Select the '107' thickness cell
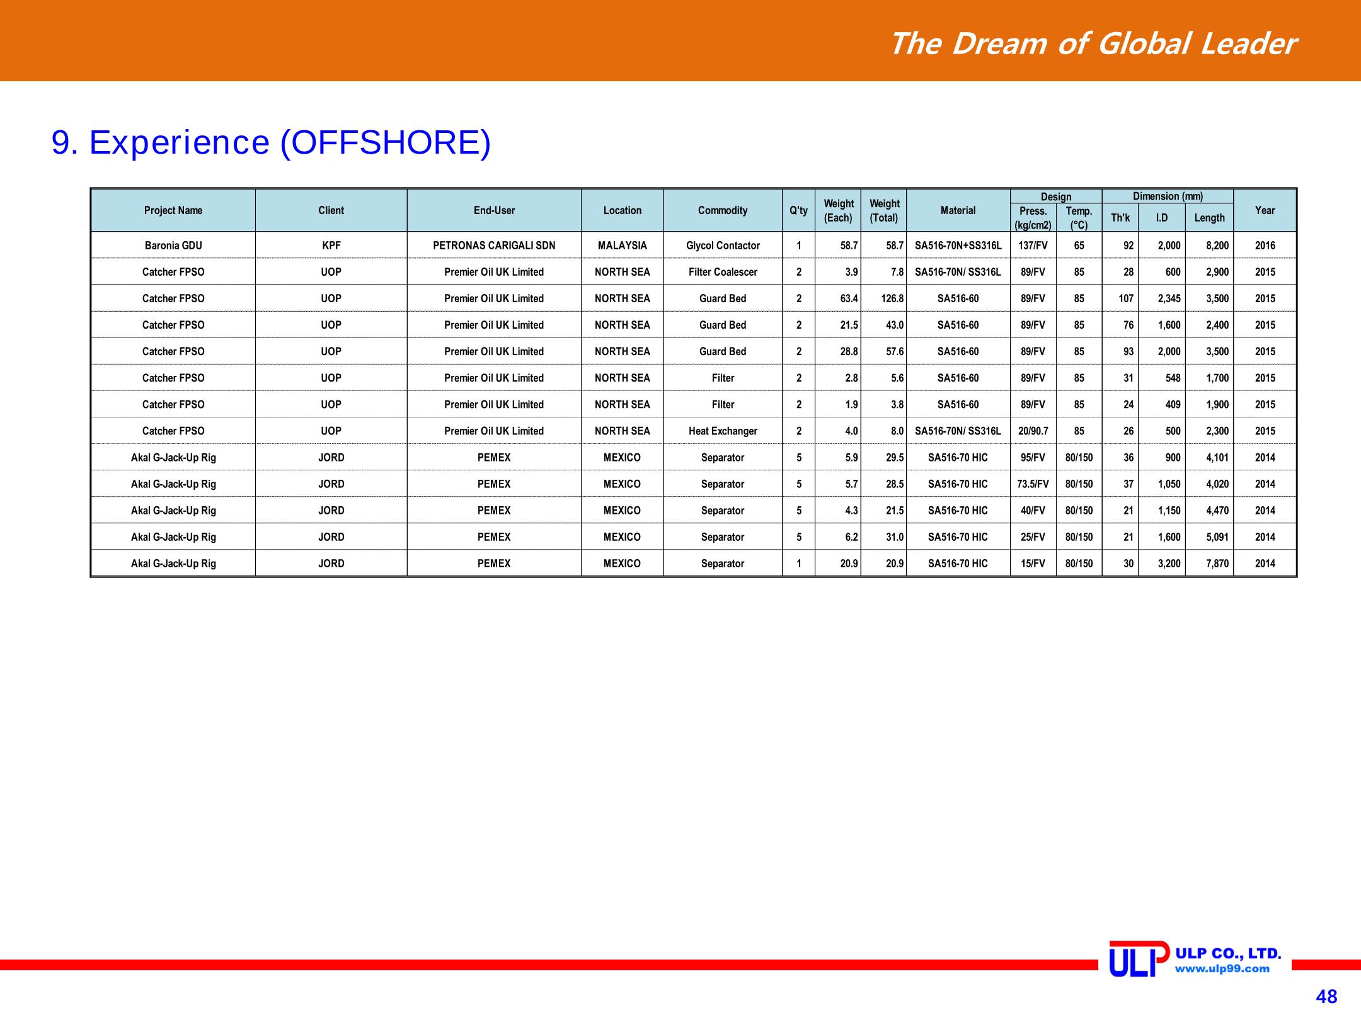The width and height of the screenshot is (1361, 1020). [1120, 298]
